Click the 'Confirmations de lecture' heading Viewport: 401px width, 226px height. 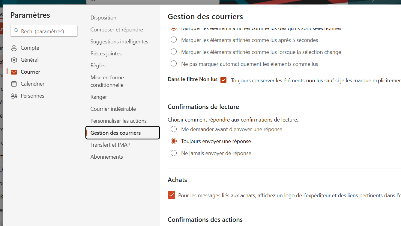pos(203,107)
